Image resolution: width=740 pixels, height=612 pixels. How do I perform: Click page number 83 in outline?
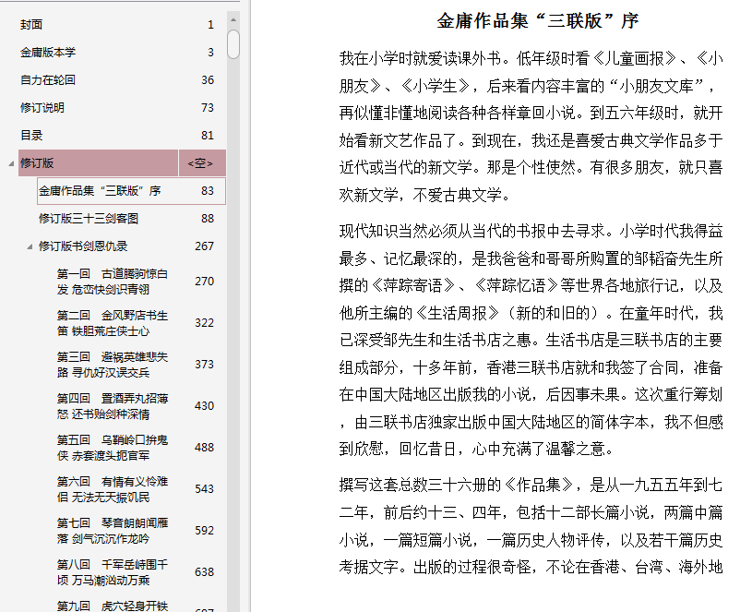(x=208, y=191)
